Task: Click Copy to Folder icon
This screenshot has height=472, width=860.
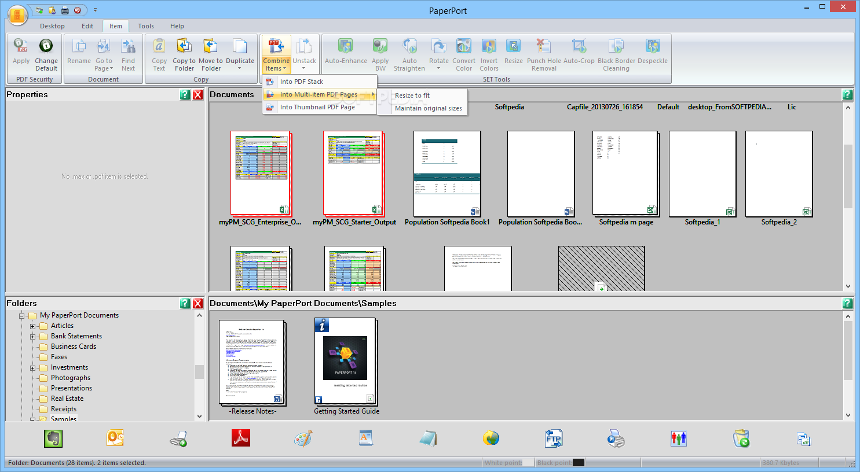Action: click(184, 54)
